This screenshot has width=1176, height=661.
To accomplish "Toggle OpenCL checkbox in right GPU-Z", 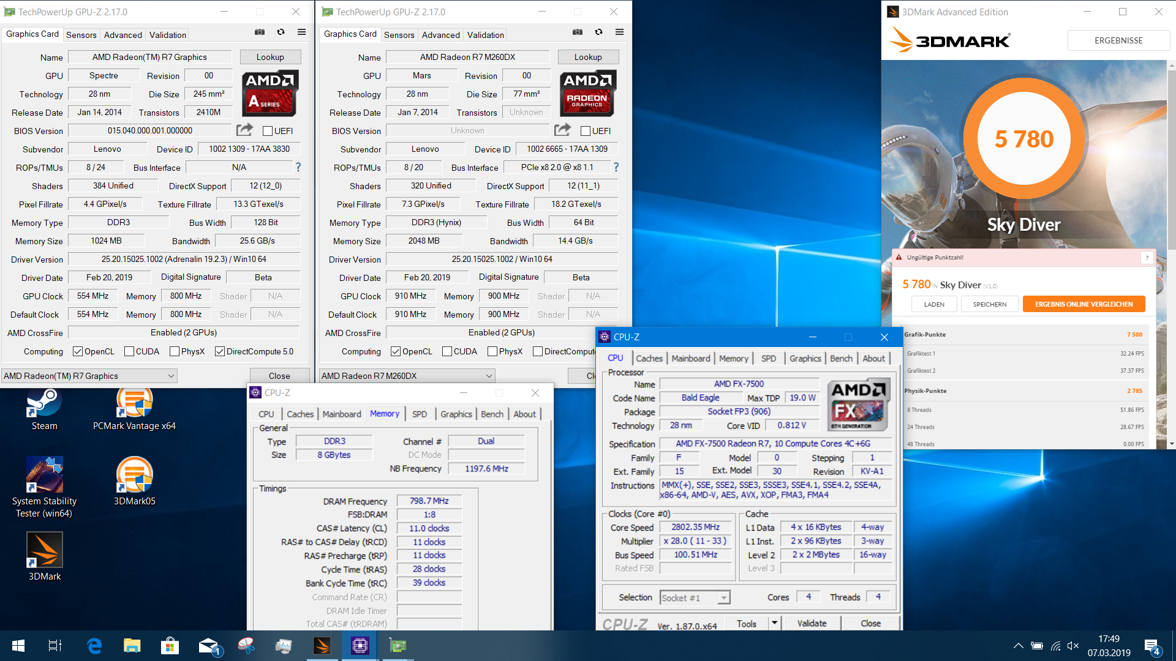I will point(396,351).
